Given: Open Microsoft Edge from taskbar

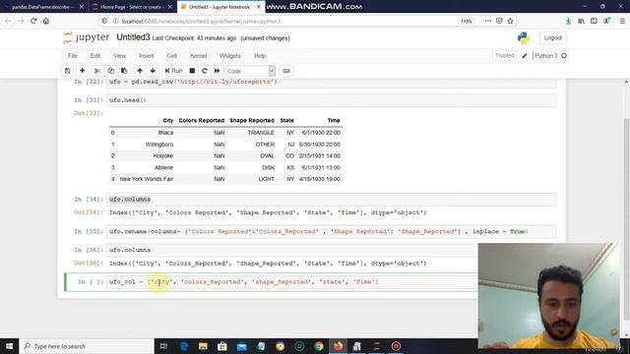Looking at the screenshot, I should pos(184,346).
